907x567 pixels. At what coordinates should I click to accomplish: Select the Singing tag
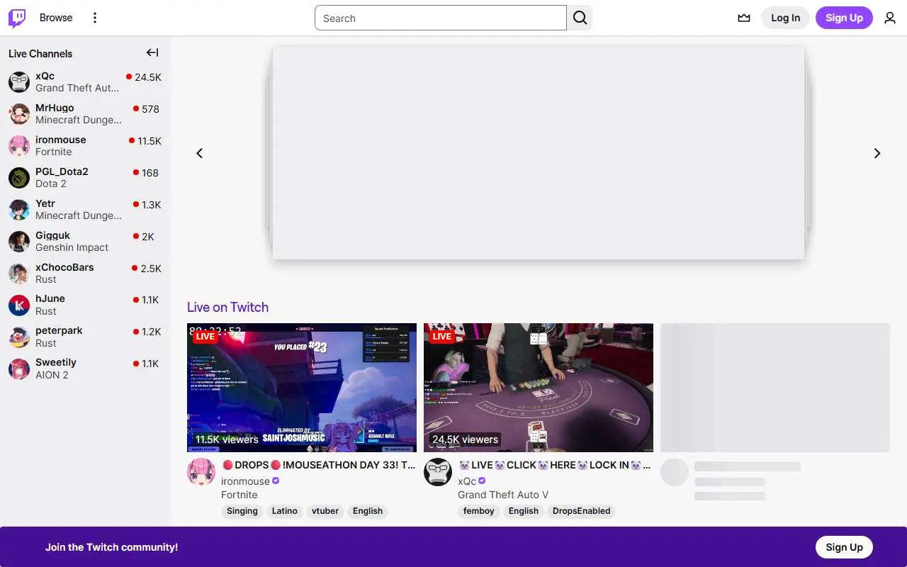[x=242, y=511]
